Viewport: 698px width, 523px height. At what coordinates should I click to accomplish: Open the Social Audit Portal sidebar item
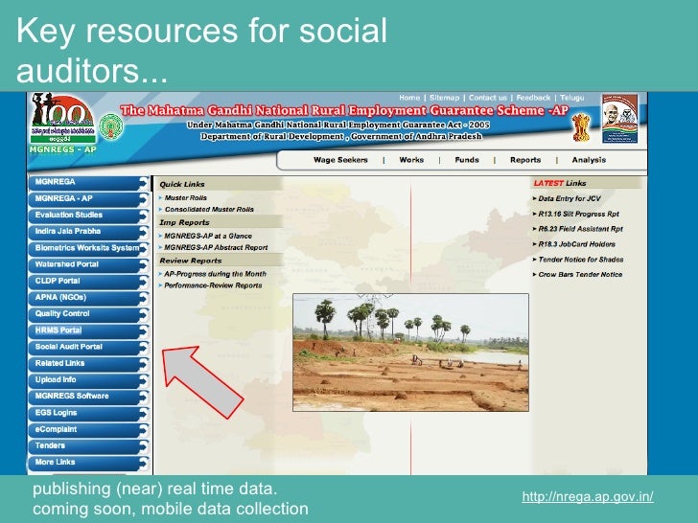pos(88,348)
